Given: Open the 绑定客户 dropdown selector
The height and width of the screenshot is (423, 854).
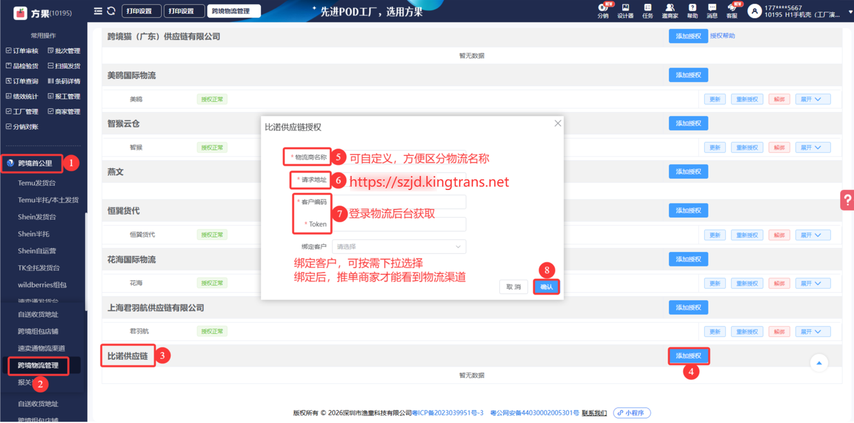Looking at the screenshot, I should 399,246.
